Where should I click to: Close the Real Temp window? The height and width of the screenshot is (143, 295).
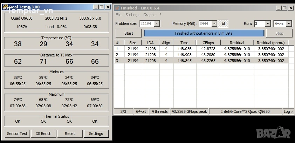[x=108, y=7]
